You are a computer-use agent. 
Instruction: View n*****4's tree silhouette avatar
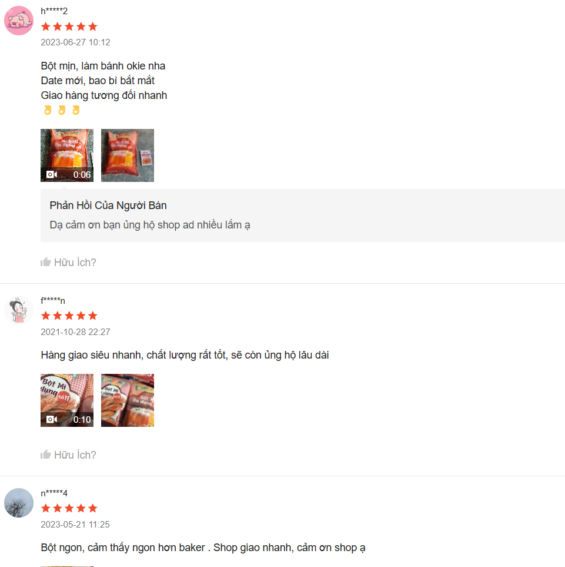click(x=19, y=503)
